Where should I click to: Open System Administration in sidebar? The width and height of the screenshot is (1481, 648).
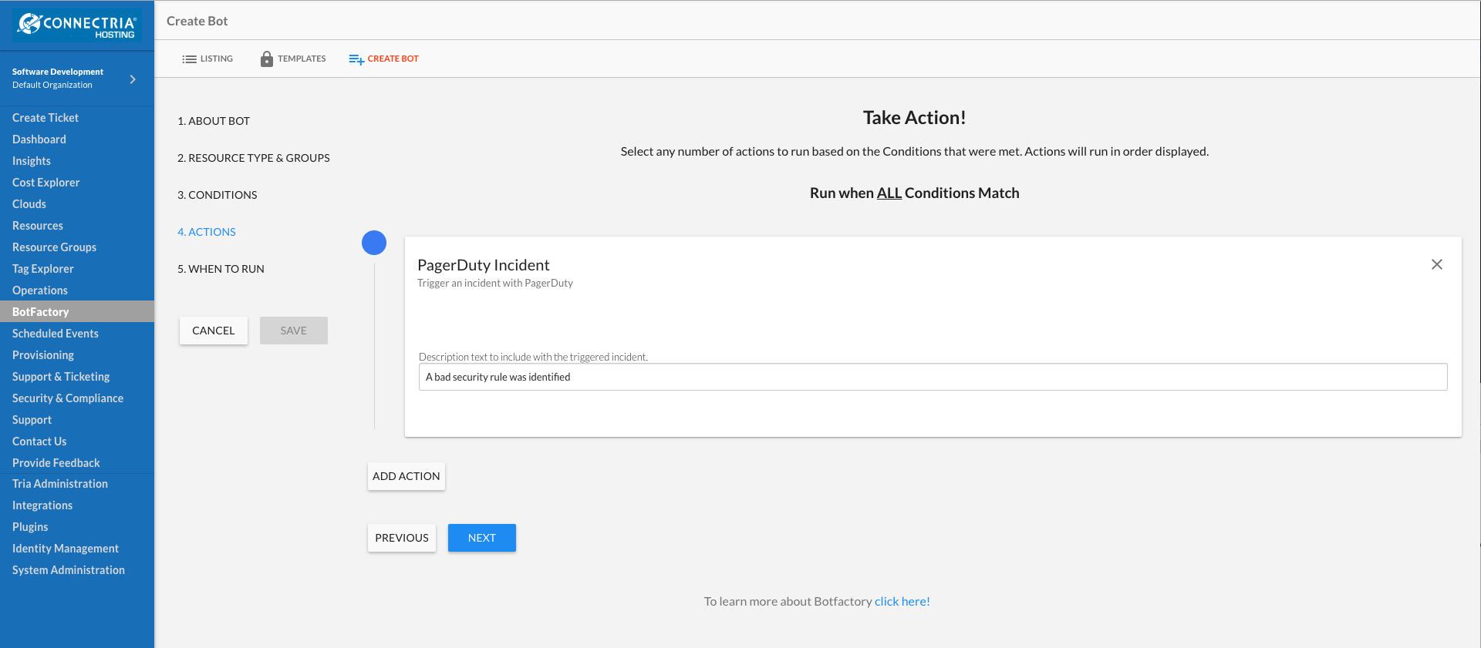pos(69,570)
